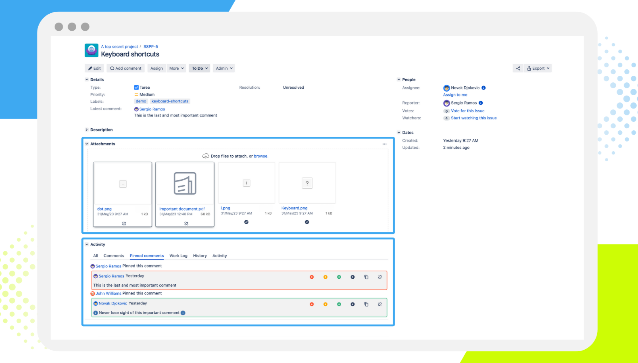The height and width of the screenshot is (363, 638).
Task: Toggle pin icon under i.png attachment
Action: point(246,222)
